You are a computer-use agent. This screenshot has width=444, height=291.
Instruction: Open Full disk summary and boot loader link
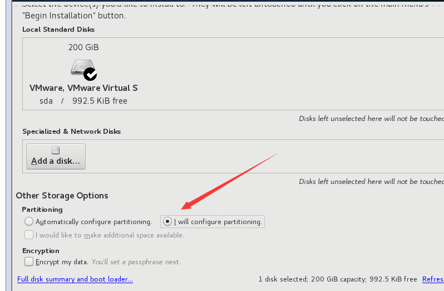(x=75, y=279)
